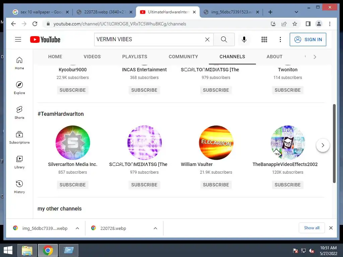
Task: Subscribe to Silvercarlton Media Inc.
Action: click(73, 185)
